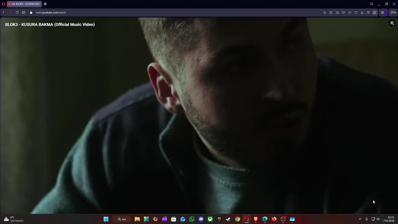Open Firefox from the taskbar
This screenshot has height=224, width=398.
tap(274, 219)
